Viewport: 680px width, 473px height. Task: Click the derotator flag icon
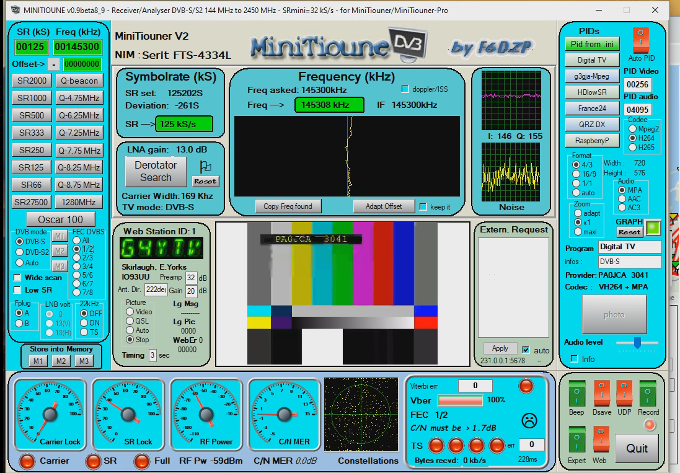coord(206,167)
